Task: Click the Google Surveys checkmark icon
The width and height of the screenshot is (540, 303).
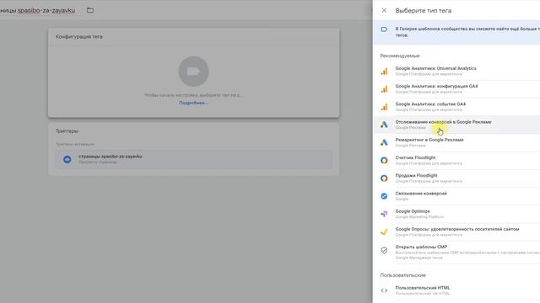Action: click(x=384, y=232)
